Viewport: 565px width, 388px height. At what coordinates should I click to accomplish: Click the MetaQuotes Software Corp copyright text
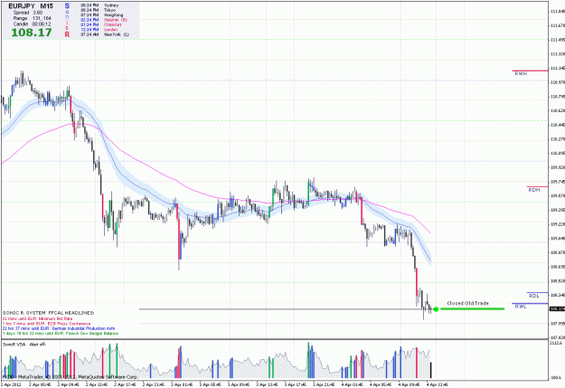click(x=71, y=377)
